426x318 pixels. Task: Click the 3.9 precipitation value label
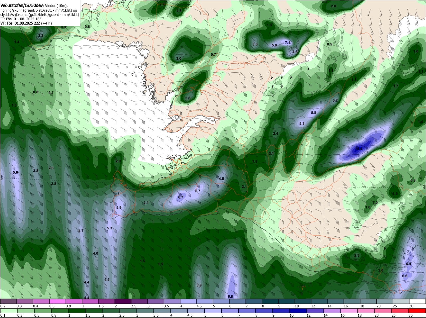(x=199, y=285)
